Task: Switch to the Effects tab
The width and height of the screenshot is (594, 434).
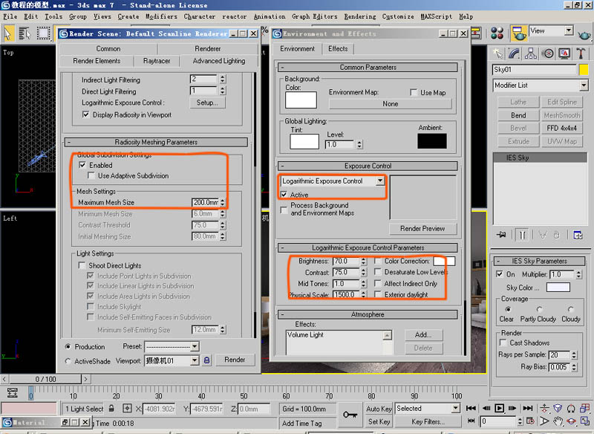Action: 338,48
